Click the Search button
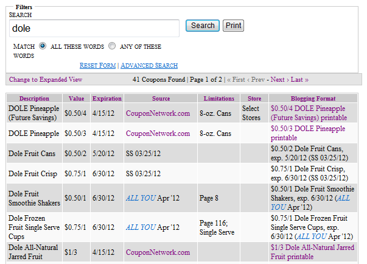Viewport: 367px width, 264px height. (x=203, y=26)
